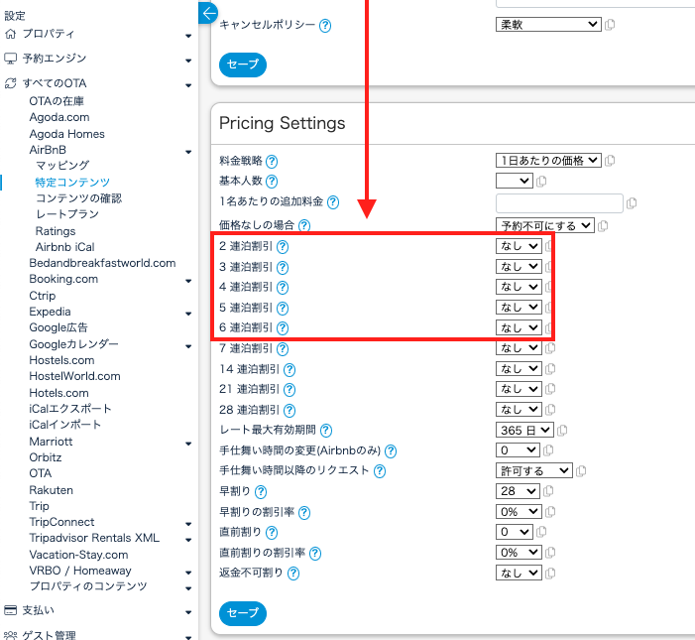
Task: Open the 料金戦略 dropdown
Action: pos(548,160)
